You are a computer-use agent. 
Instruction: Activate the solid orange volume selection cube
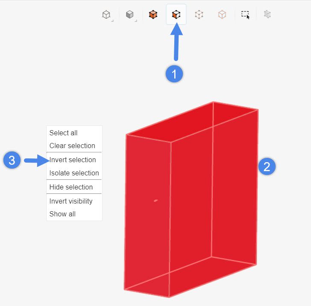tap(153, 15)
